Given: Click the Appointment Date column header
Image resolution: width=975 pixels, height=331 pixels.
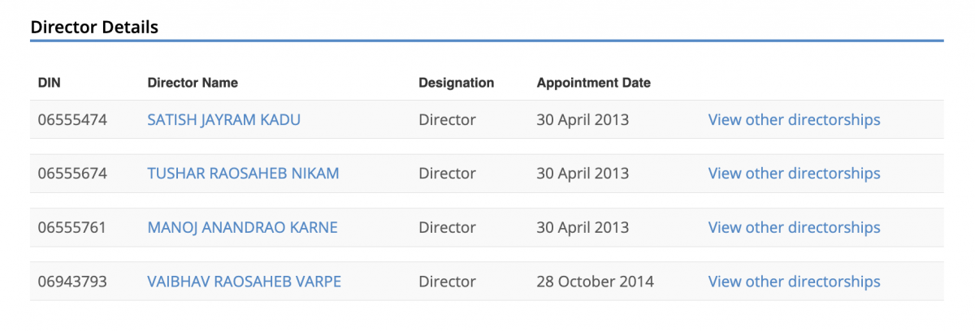Looking at the screenshot, I should pyautogui.click(x=593, y=83).
